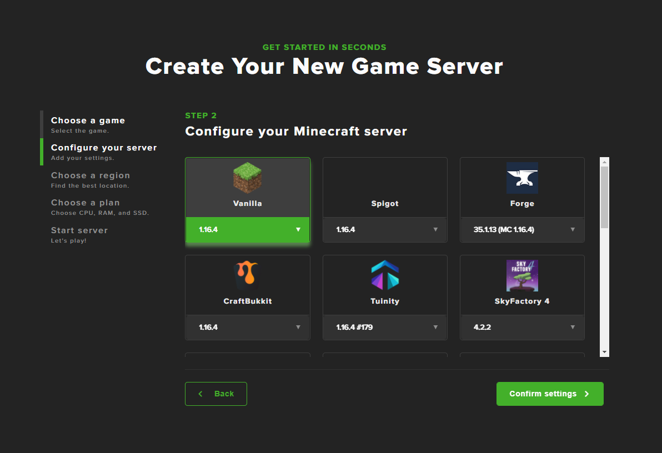The image size is (662, 453).
Task: Open Forge version dropdown 35.1.13
Action: click(522, 230)
